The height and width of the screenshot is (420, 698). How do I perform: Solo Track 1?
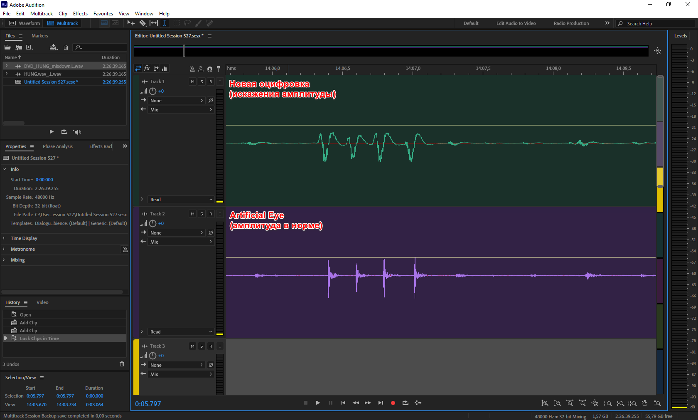202,82
